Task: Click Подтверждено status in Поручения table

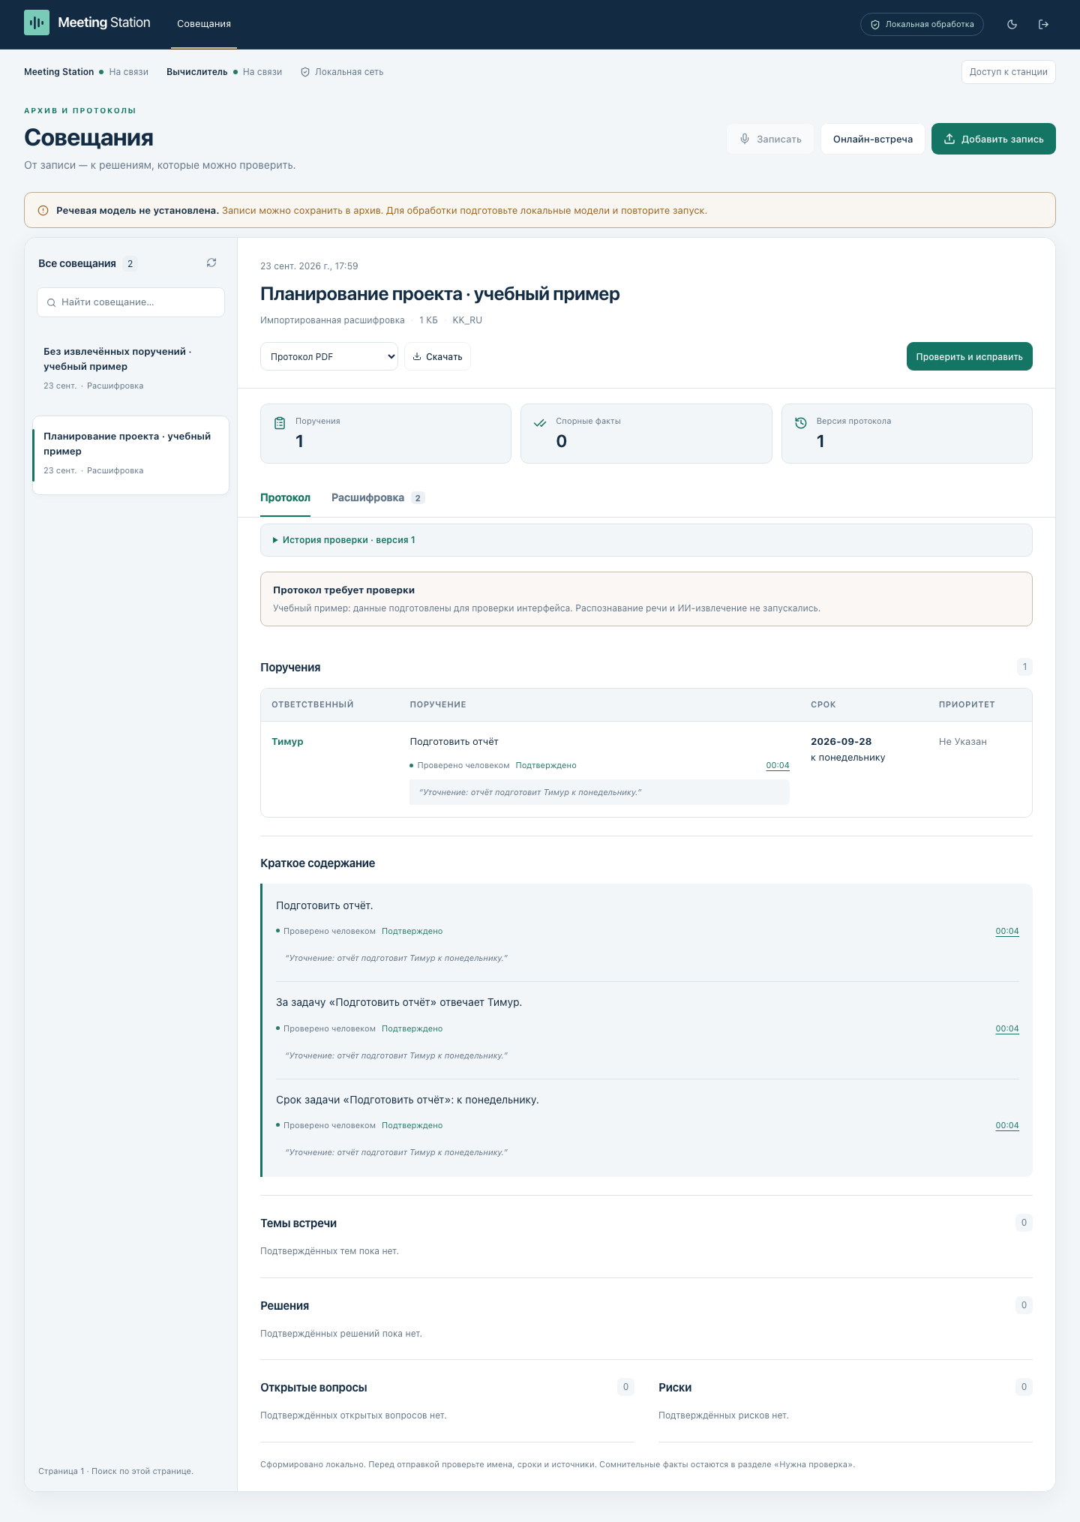Action: [546, 765]
